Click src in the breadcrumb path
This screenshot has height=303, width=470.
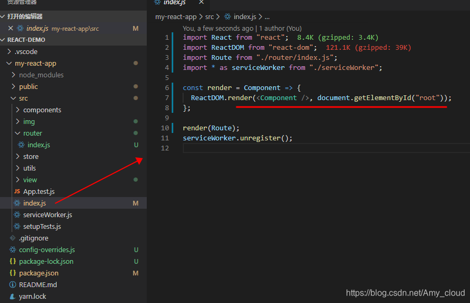209,17
